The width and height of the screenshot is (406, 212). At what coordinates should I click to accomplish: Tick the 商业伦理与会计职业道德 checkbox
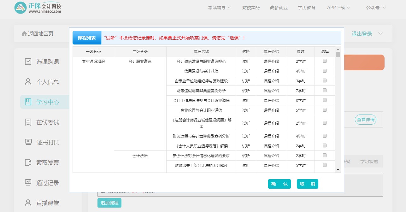click(324, 110)
